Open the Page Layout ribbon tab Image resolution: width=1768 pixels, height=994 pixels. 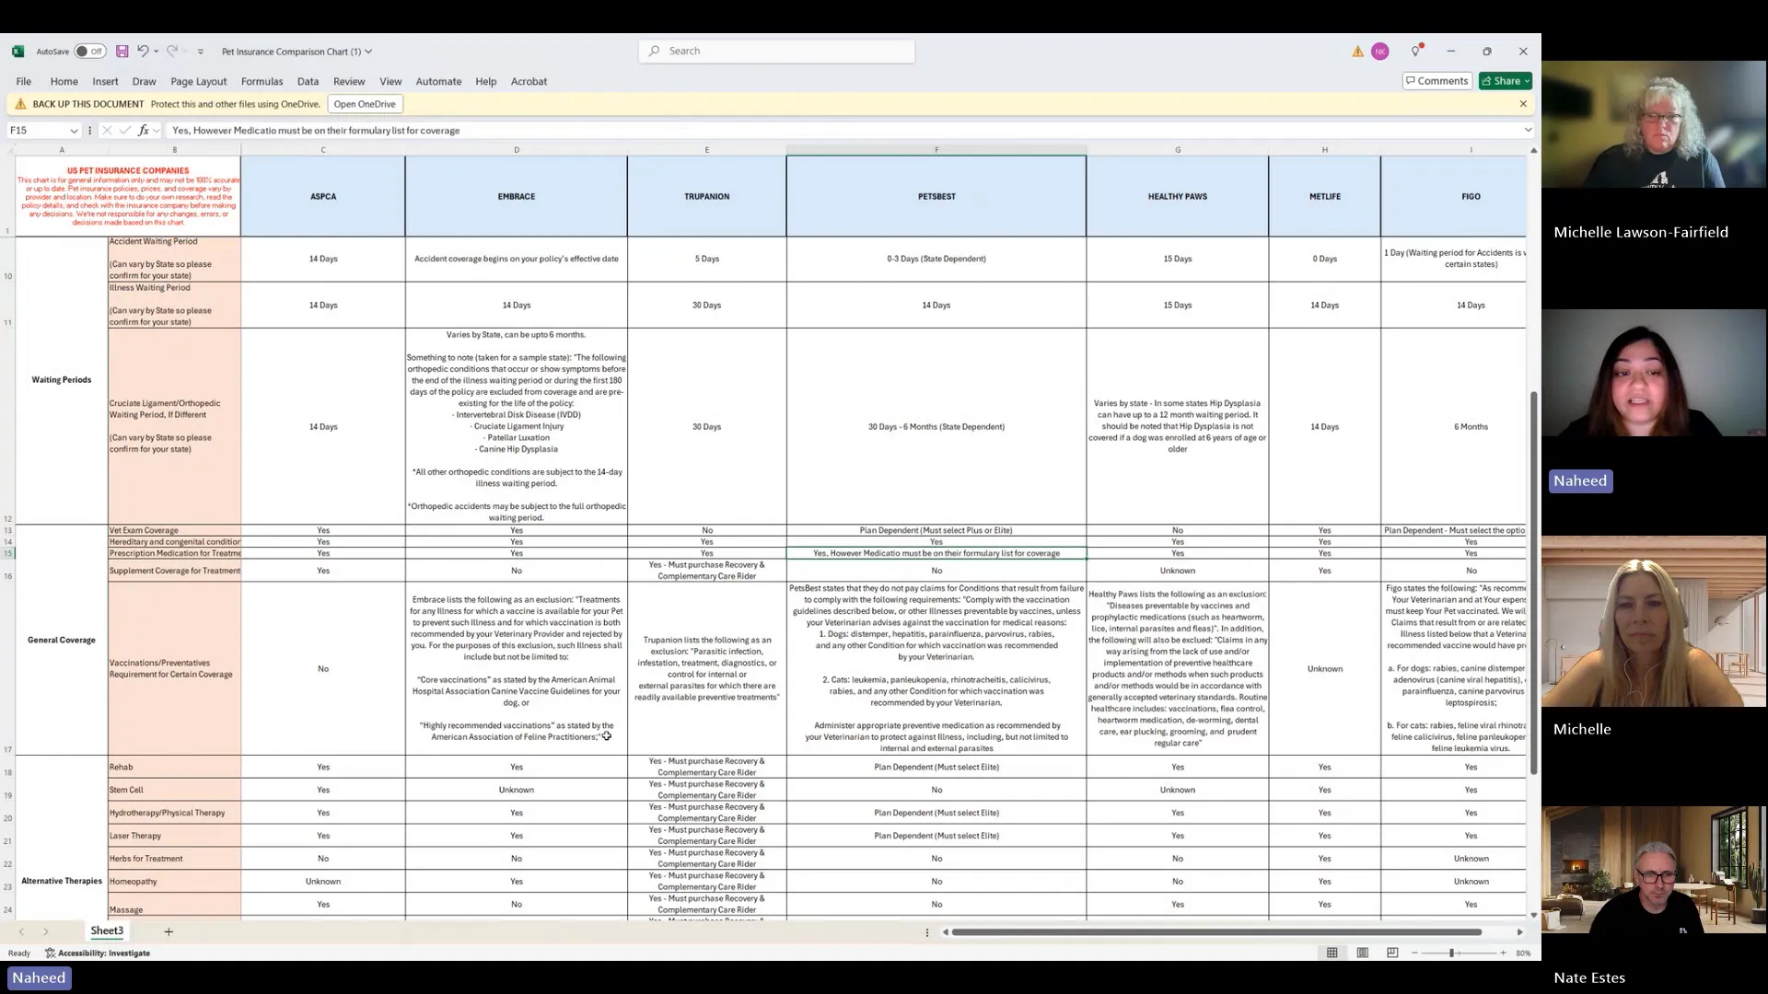click(x=198, y=81)
